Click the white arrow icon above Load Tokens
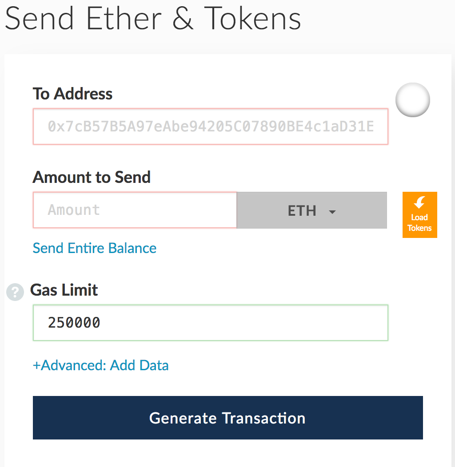Screen dimensions: 455x467 [419, 203]
